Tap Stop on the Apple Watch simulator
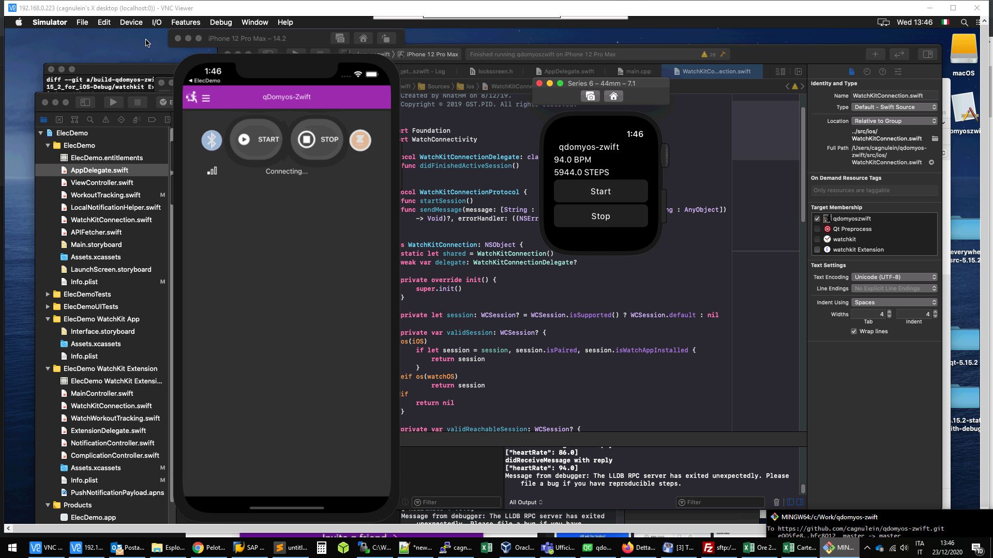This screenshot has width=993, height=558. coord(600,216)
